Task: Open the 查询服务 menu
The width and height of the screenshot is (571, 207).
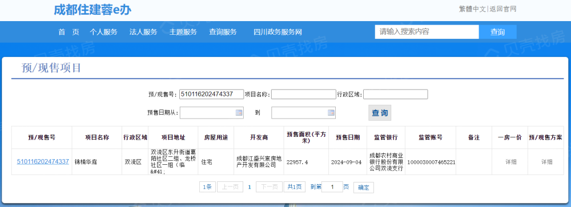Action: (223, 32)
